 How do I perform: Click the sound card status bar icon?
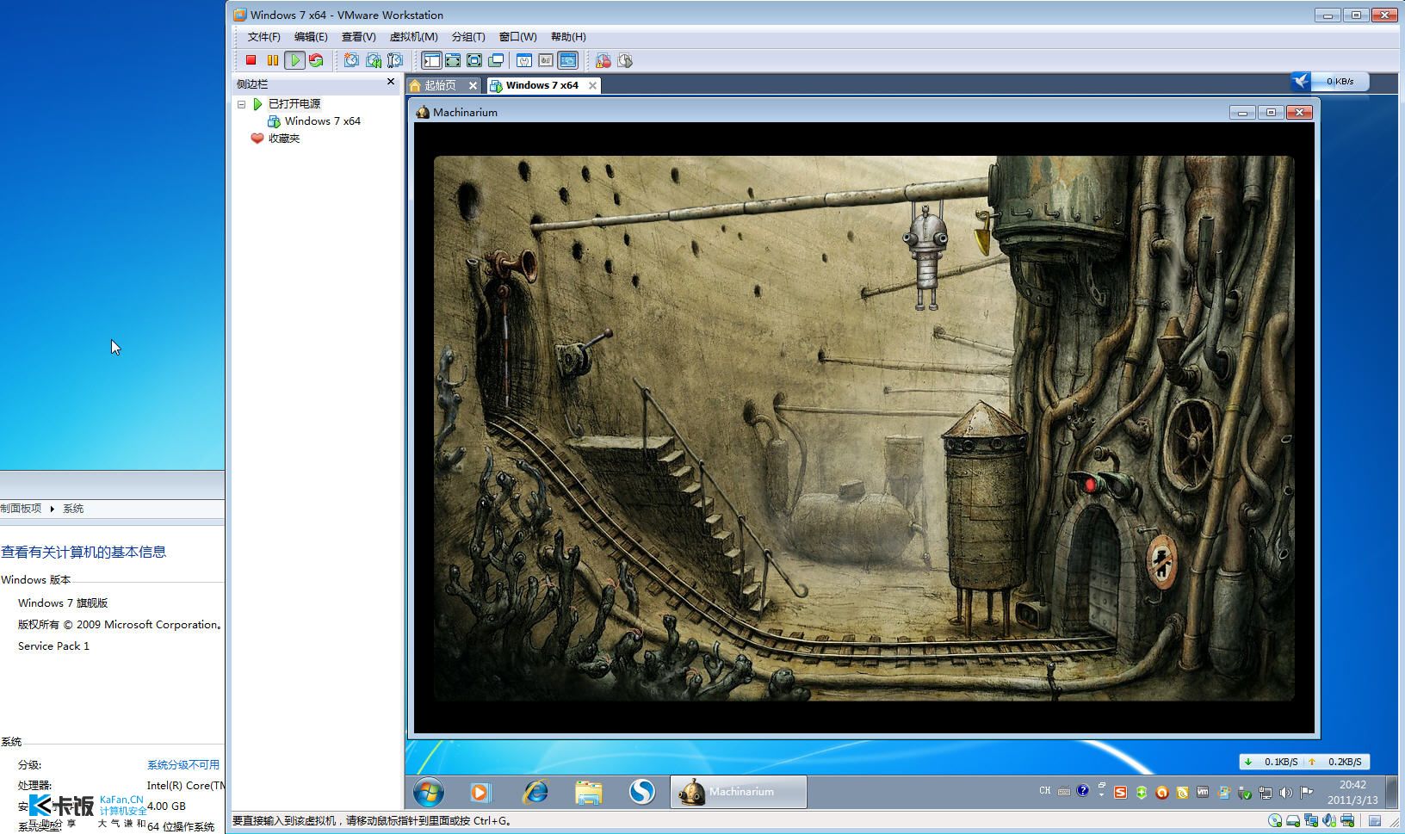(1329, 820)
